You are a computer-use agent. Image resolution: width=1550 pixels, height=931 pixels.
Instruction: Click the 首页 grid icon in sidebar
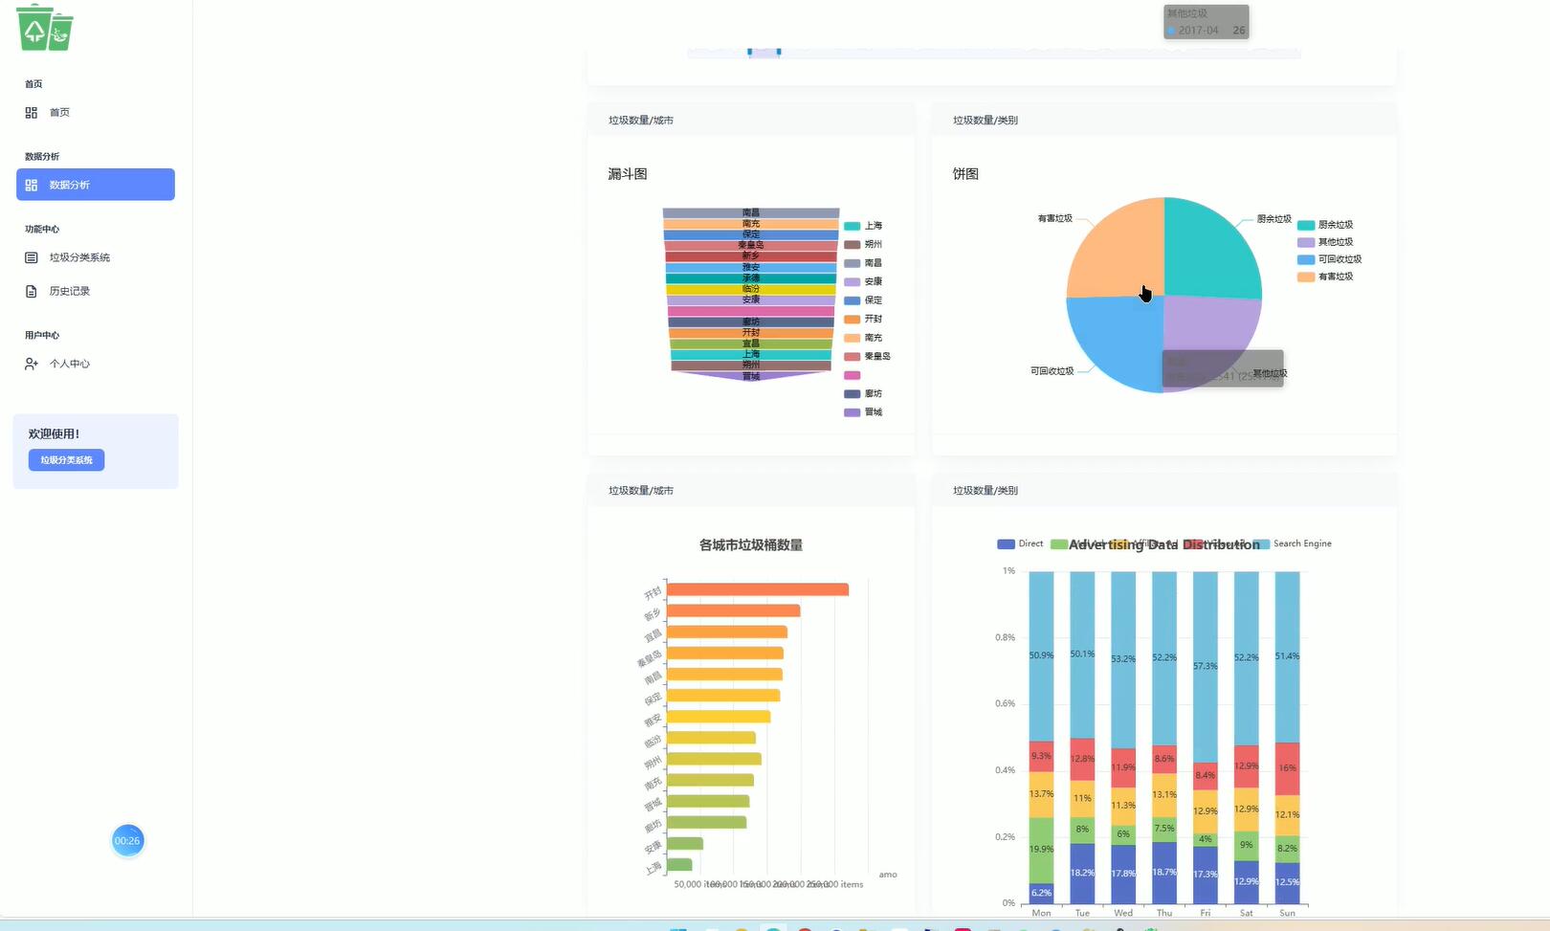[x=32, y=113]
